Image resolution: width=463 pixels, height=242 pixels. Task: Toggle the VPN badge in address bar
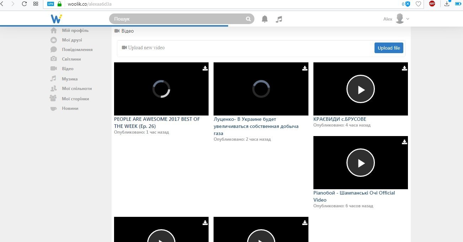point(50,4)
